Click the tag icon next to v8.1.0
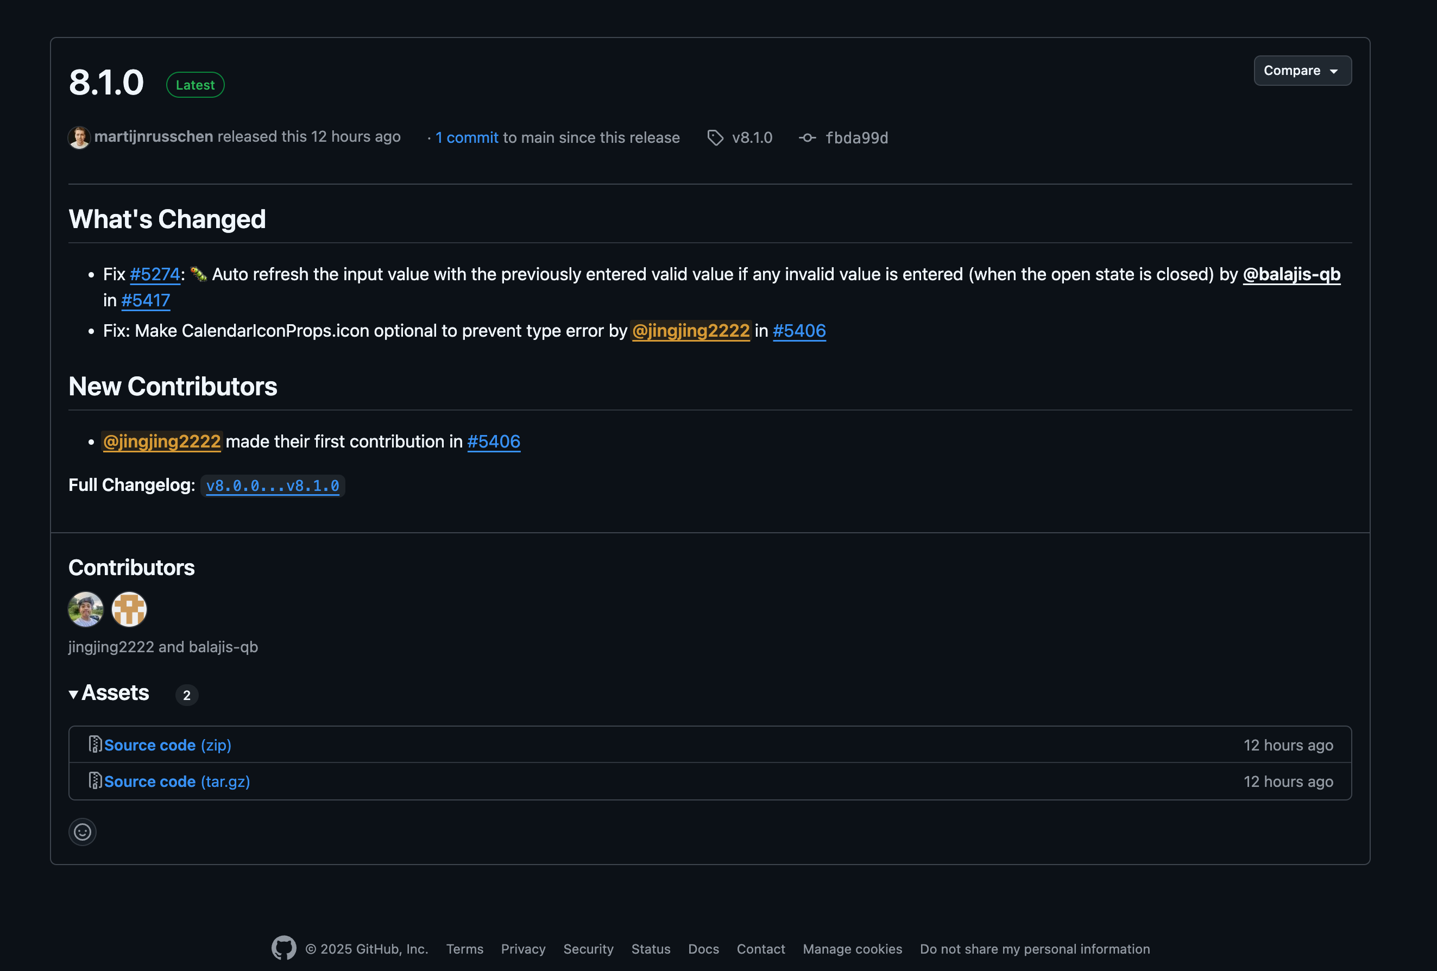 coord(715,137)
